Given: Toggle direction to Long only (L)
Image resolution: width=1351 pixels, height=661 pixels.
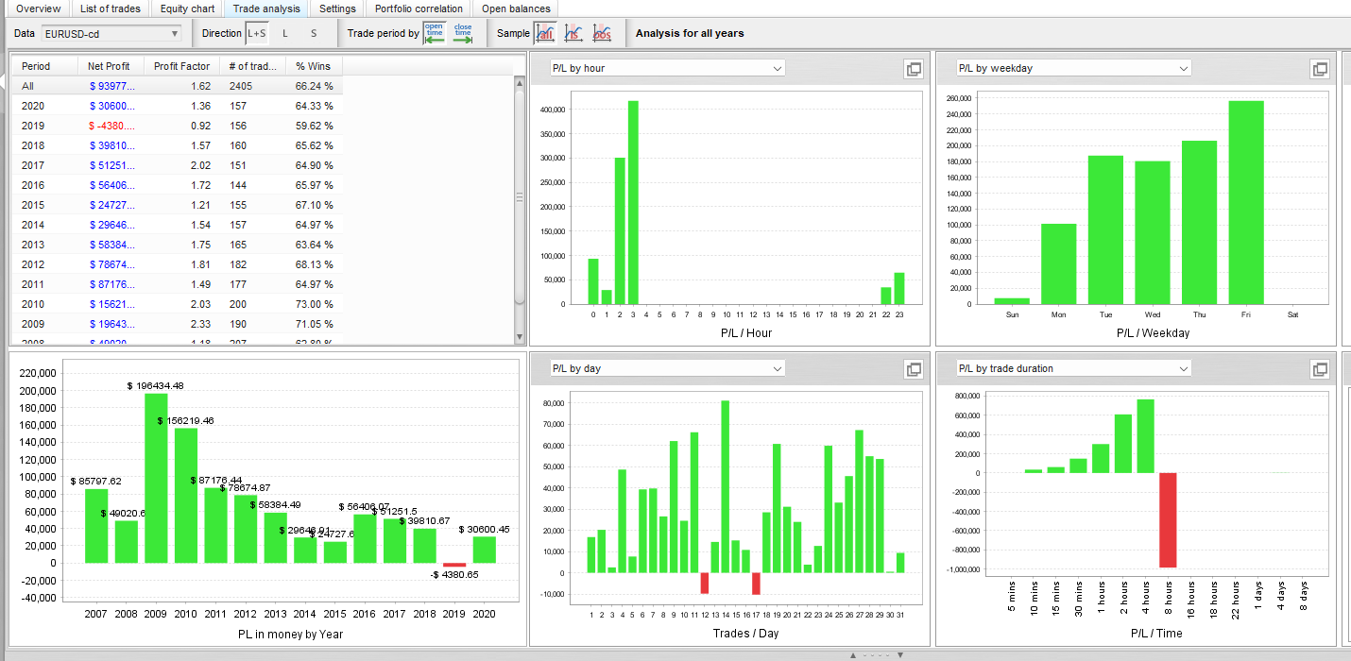Looking at the screenshot, I should point(285,33).
